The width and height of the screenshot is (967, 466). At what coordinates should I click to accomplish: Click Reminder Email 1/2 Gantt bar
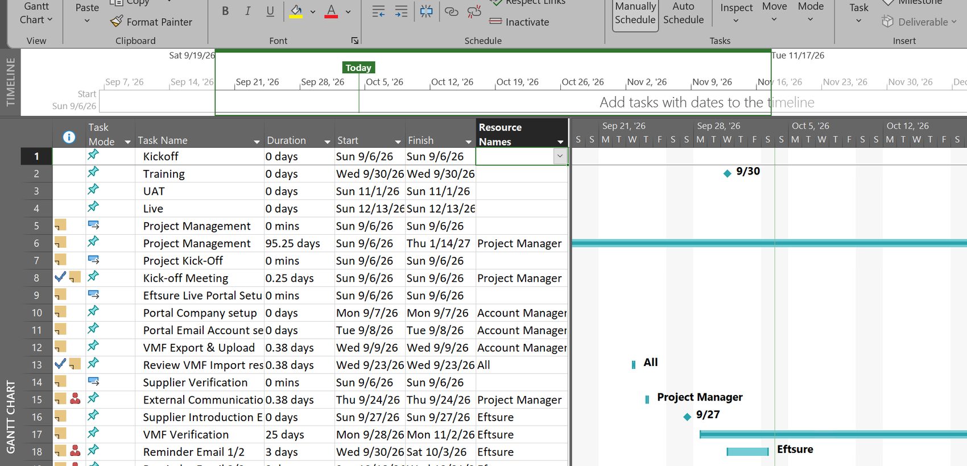pyautogui.click(x=747, y=452)
